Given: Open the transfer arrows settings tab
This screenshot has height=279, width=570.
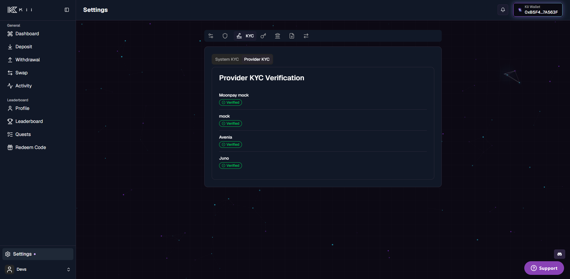Looking at the screenshot, I should (x=306, y=36).
